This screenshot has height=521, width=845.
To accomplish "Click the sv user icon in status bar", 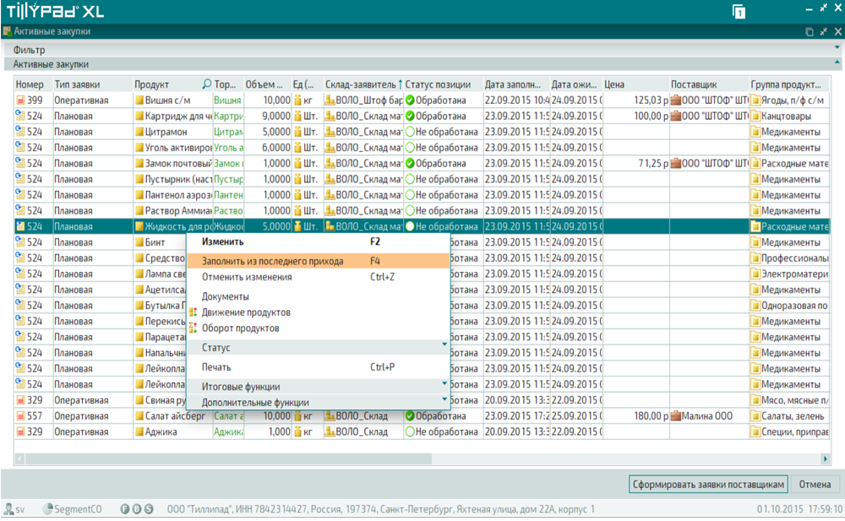I will 9,509.
